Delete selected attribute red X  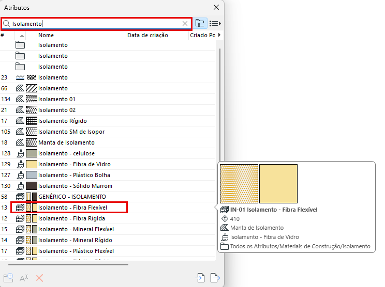(39, 278)
